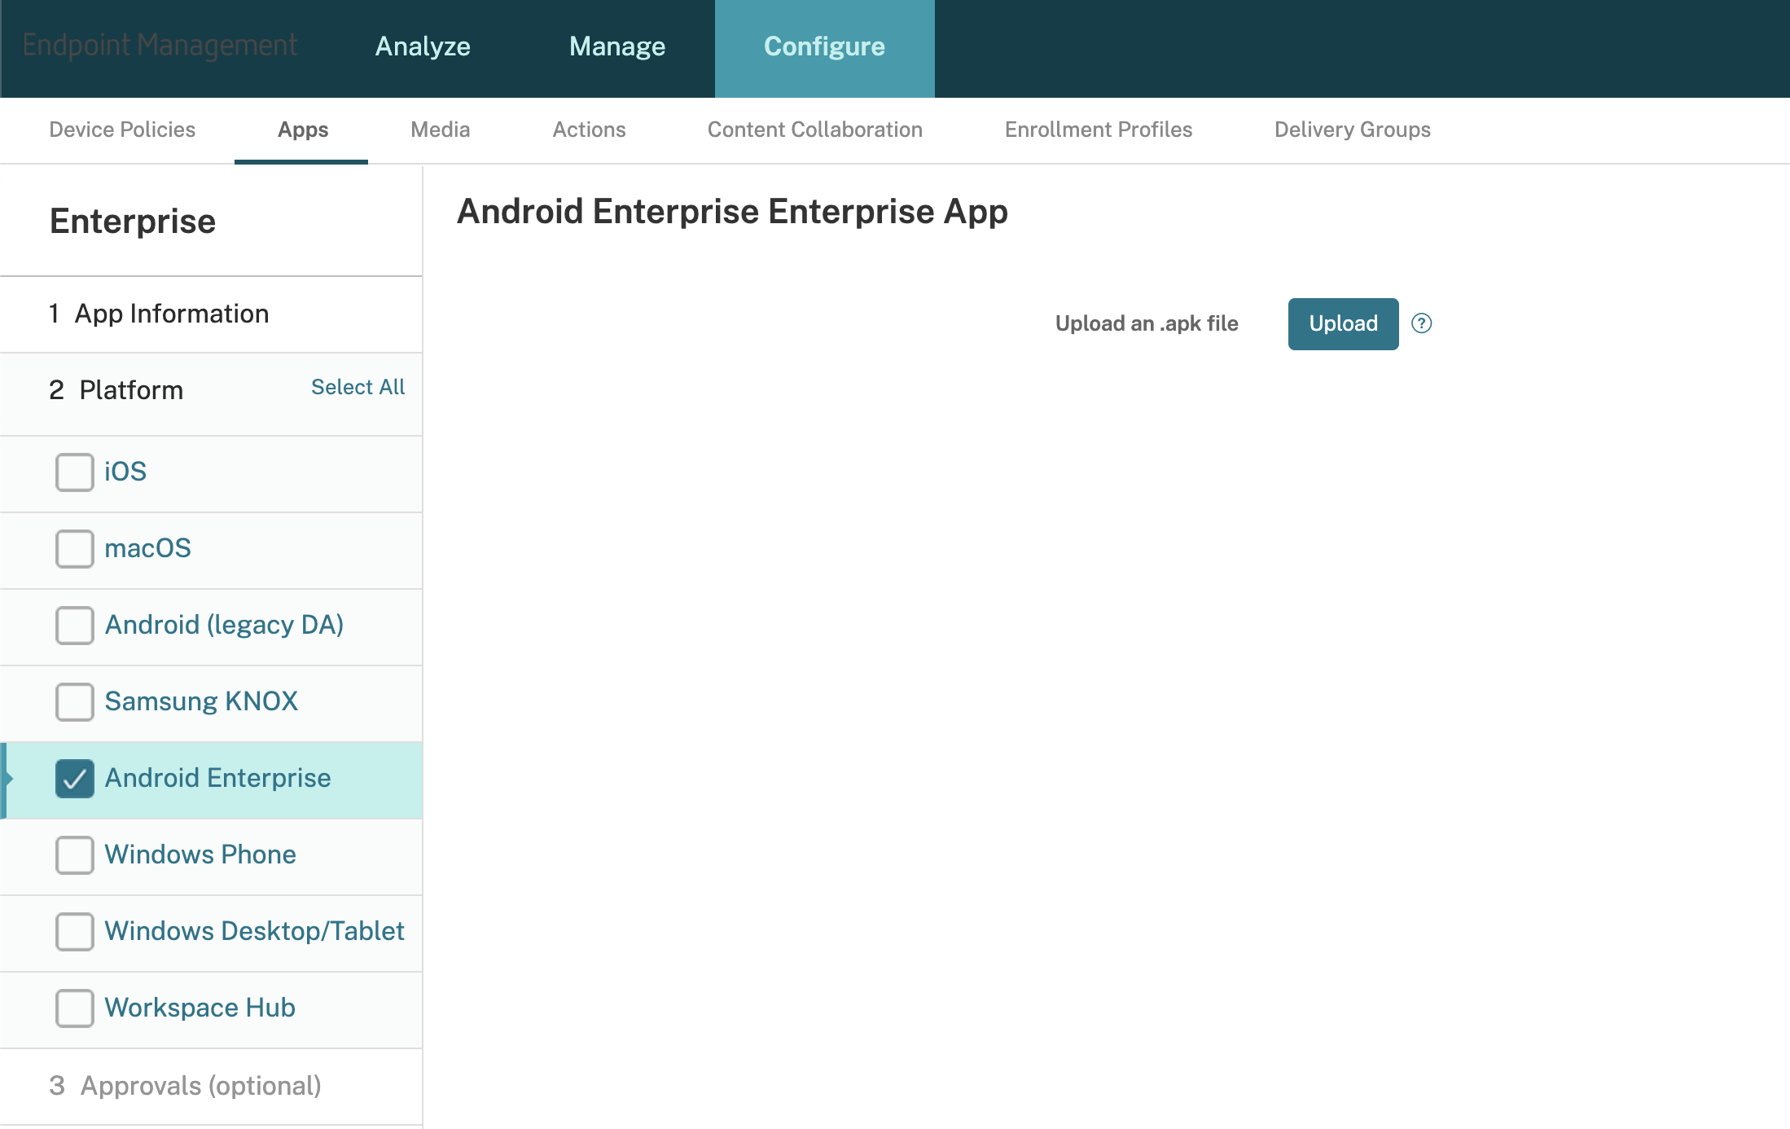Select the Windows Phone checkbox

point(75,854)
